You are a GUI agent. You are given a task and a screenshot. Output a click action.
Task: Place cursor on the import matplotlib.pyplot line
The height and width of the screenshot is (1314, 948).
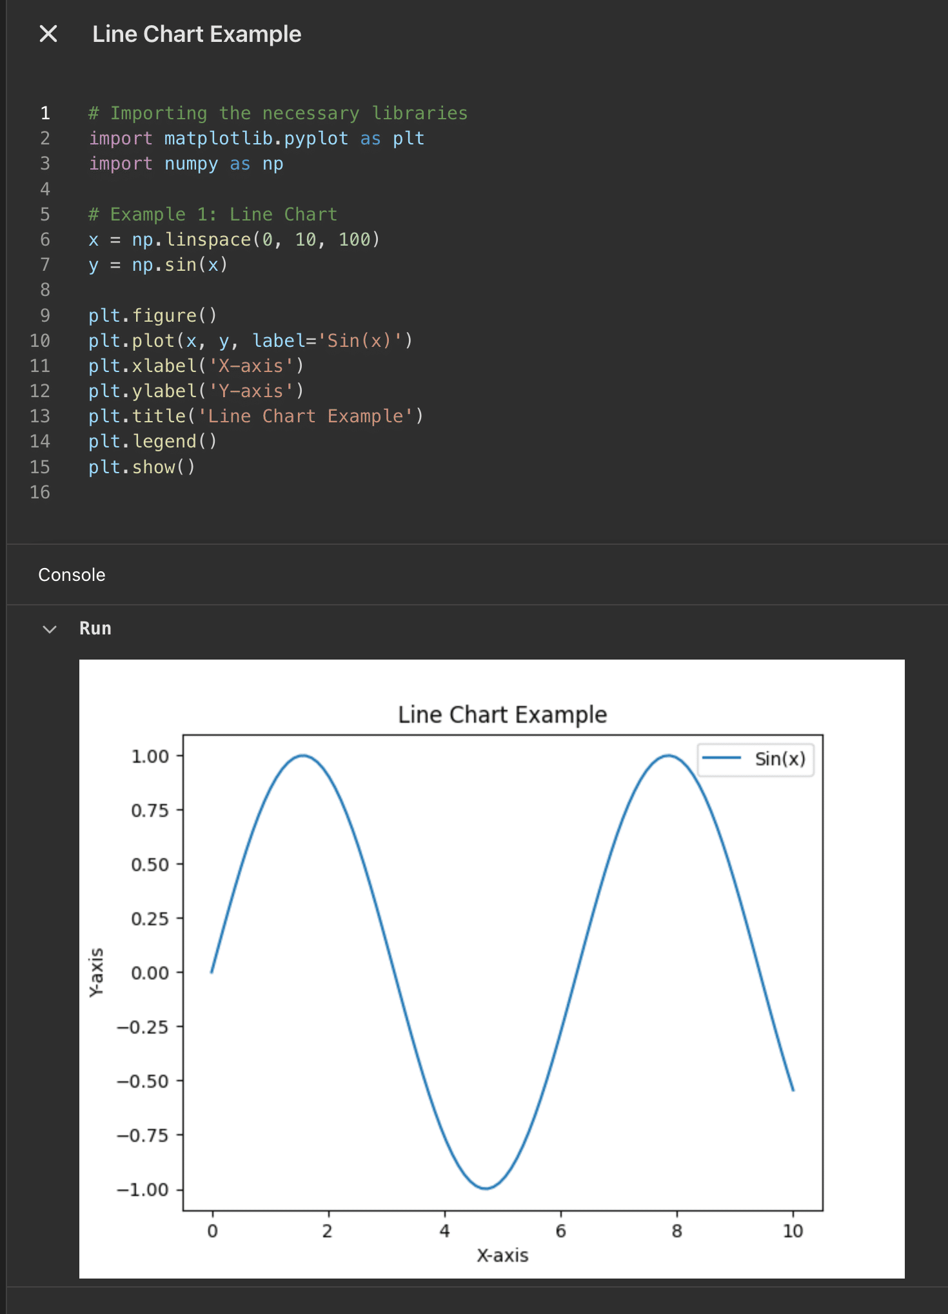[x=256, y=139]
